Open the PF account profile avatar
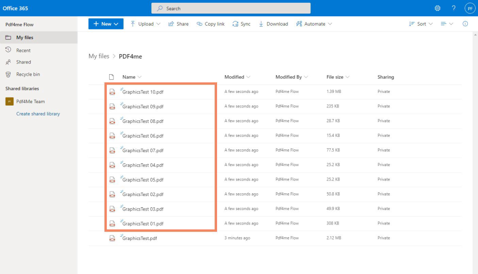This screenshot has width=478, height=274. [x=469, y=8]
